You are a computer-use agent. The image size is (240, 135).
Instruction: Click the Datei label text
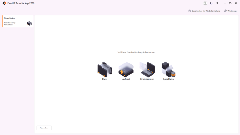coord(105,79)
